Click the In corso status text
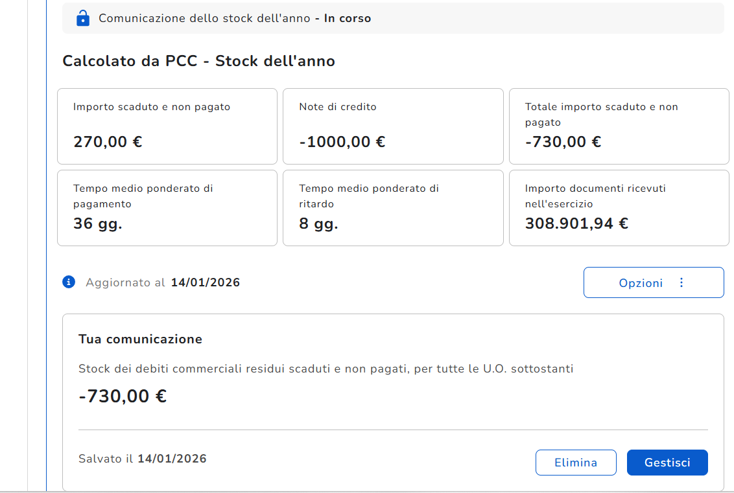Image resolution: width=734 pixels, height=493 pixels. coord(348,18)
